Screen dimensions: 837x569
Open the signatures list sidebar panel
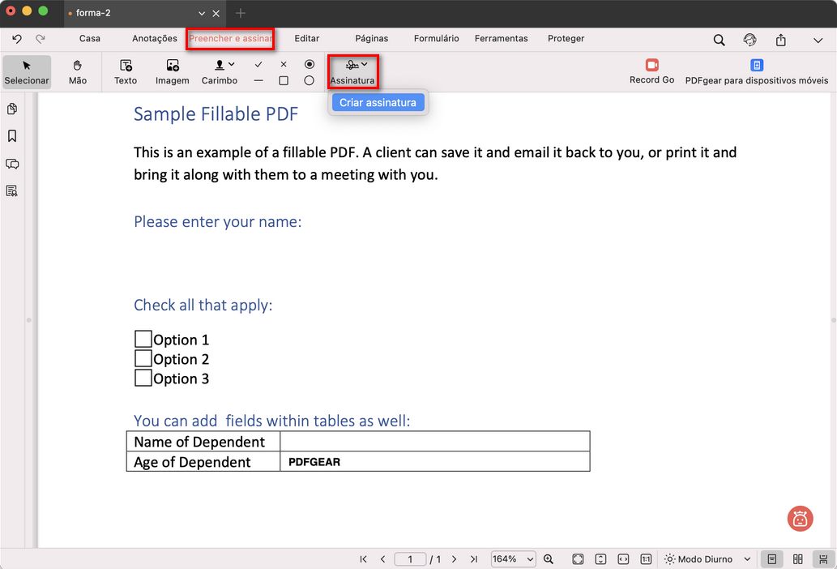coord(12,190)
